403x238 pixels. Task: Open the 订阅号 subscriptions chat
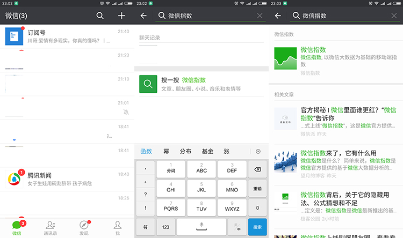67,36
